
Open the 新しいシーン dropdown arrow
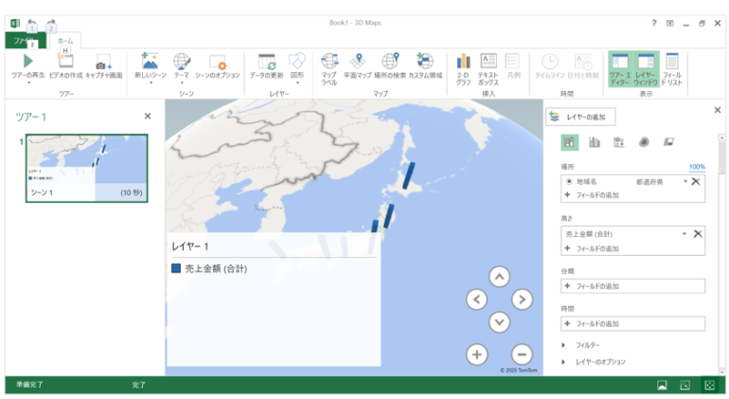pos(151,82)
